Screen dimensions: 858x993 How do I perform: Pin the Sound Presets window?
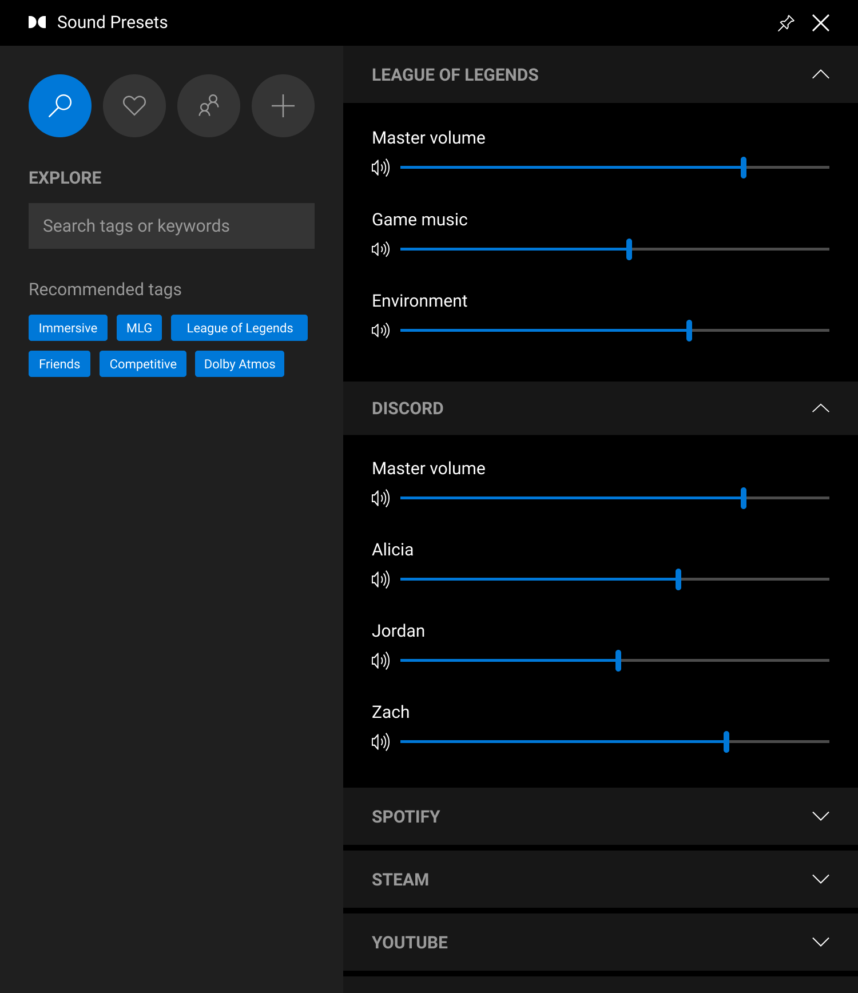(x=786, y=23)
